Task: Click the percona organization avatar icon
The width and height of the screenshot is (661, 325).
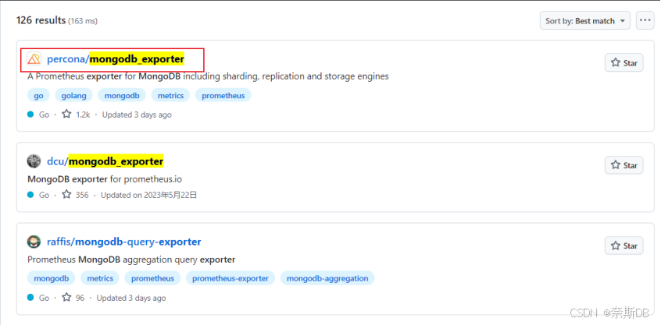Action: point(34,59)
